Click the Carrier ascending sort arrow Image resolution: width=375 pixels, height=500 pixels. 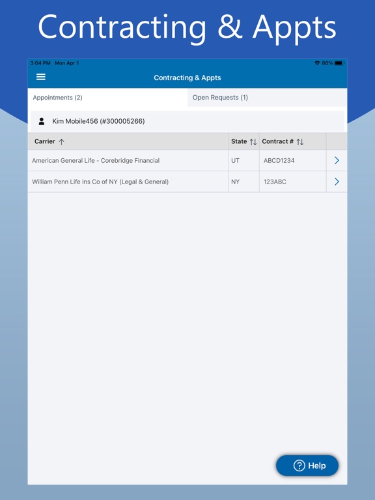point(62,142)
